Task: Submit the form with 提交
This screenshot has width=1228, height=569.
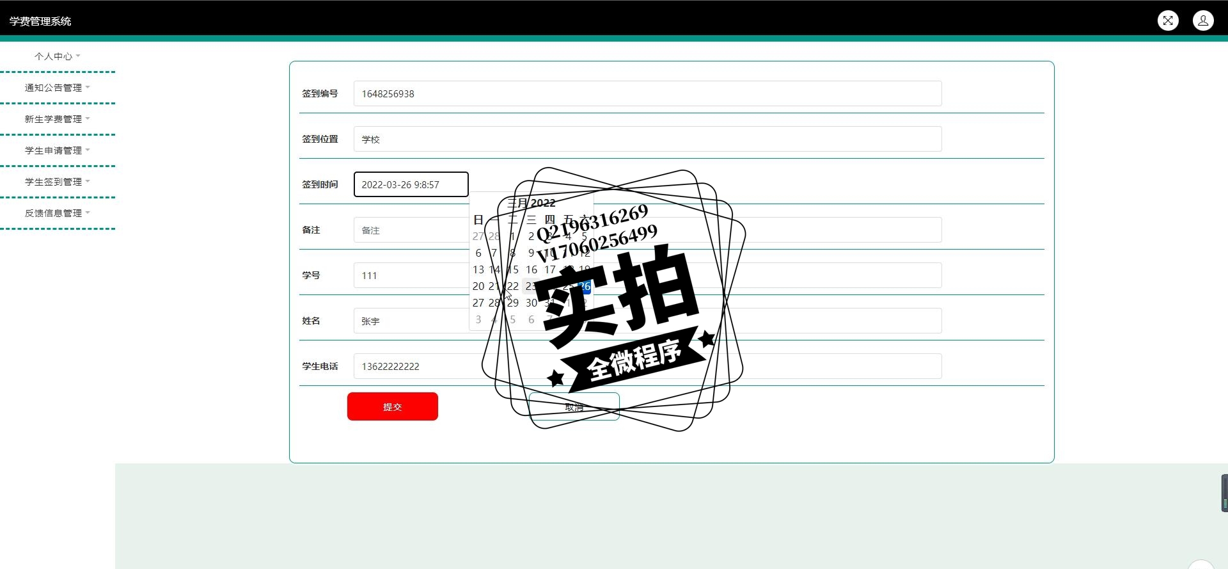Action: pyautogui.click(x=393, y=406)
